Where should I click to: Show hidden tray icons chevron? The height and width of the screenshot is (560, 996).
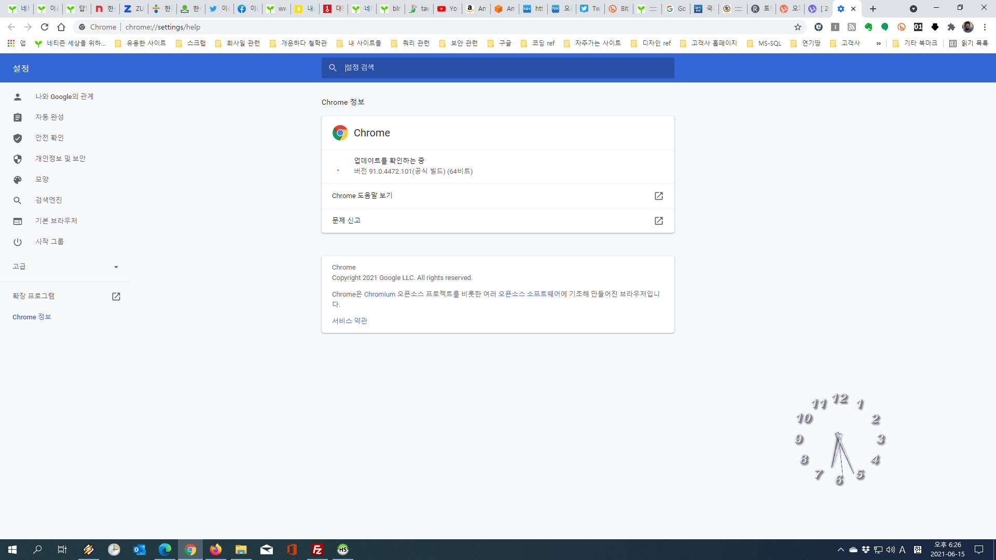tap(841, 550)
